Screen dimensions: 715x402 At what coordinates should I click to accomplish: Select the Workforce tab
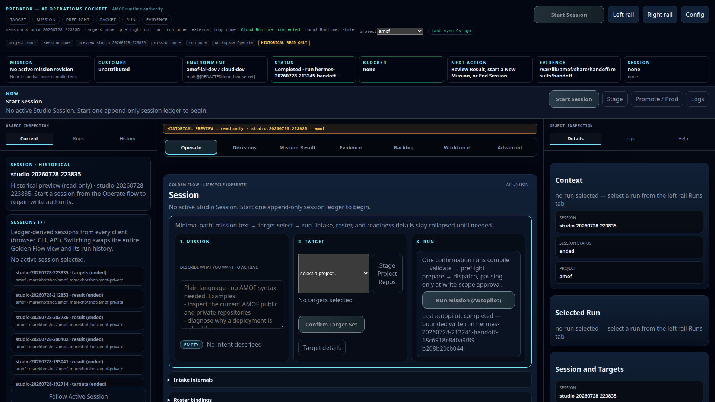coord(456,147)
